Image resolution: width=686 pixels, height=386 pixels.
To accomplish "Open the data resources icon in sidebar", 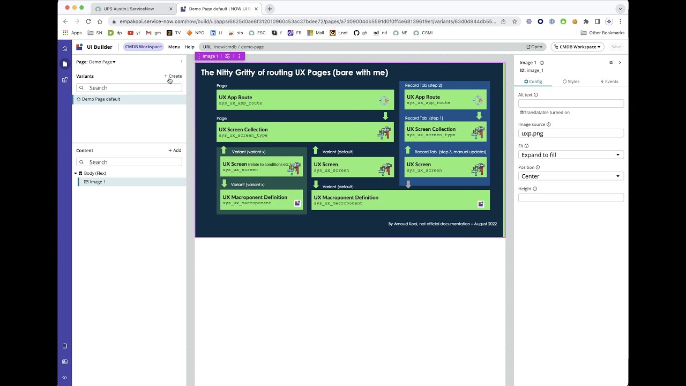I will pyautogui.click(x=65, y=346).
